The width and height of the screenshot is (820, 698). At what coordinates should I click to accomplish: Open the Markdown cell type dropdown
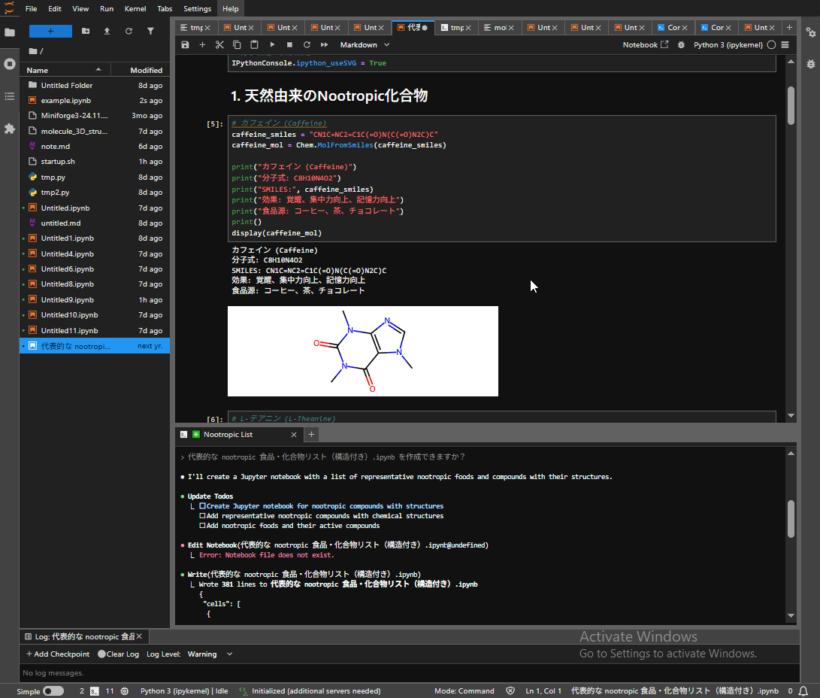364,44
